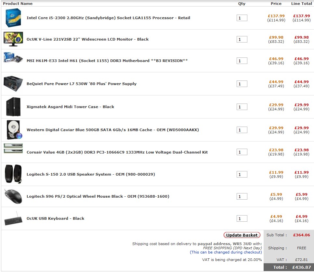
Task: Click the FREE shipping value
Action: pos(302,248)
